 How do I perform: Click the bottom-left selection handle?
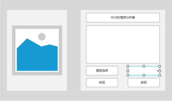128,75
